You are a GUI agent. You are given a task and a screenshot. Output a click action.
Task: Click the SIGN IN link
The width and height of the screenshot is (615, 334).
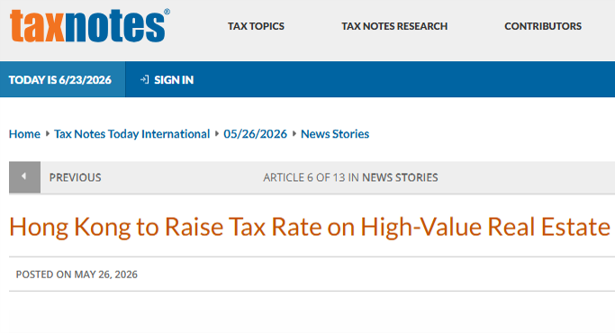[x=174, y=80]
